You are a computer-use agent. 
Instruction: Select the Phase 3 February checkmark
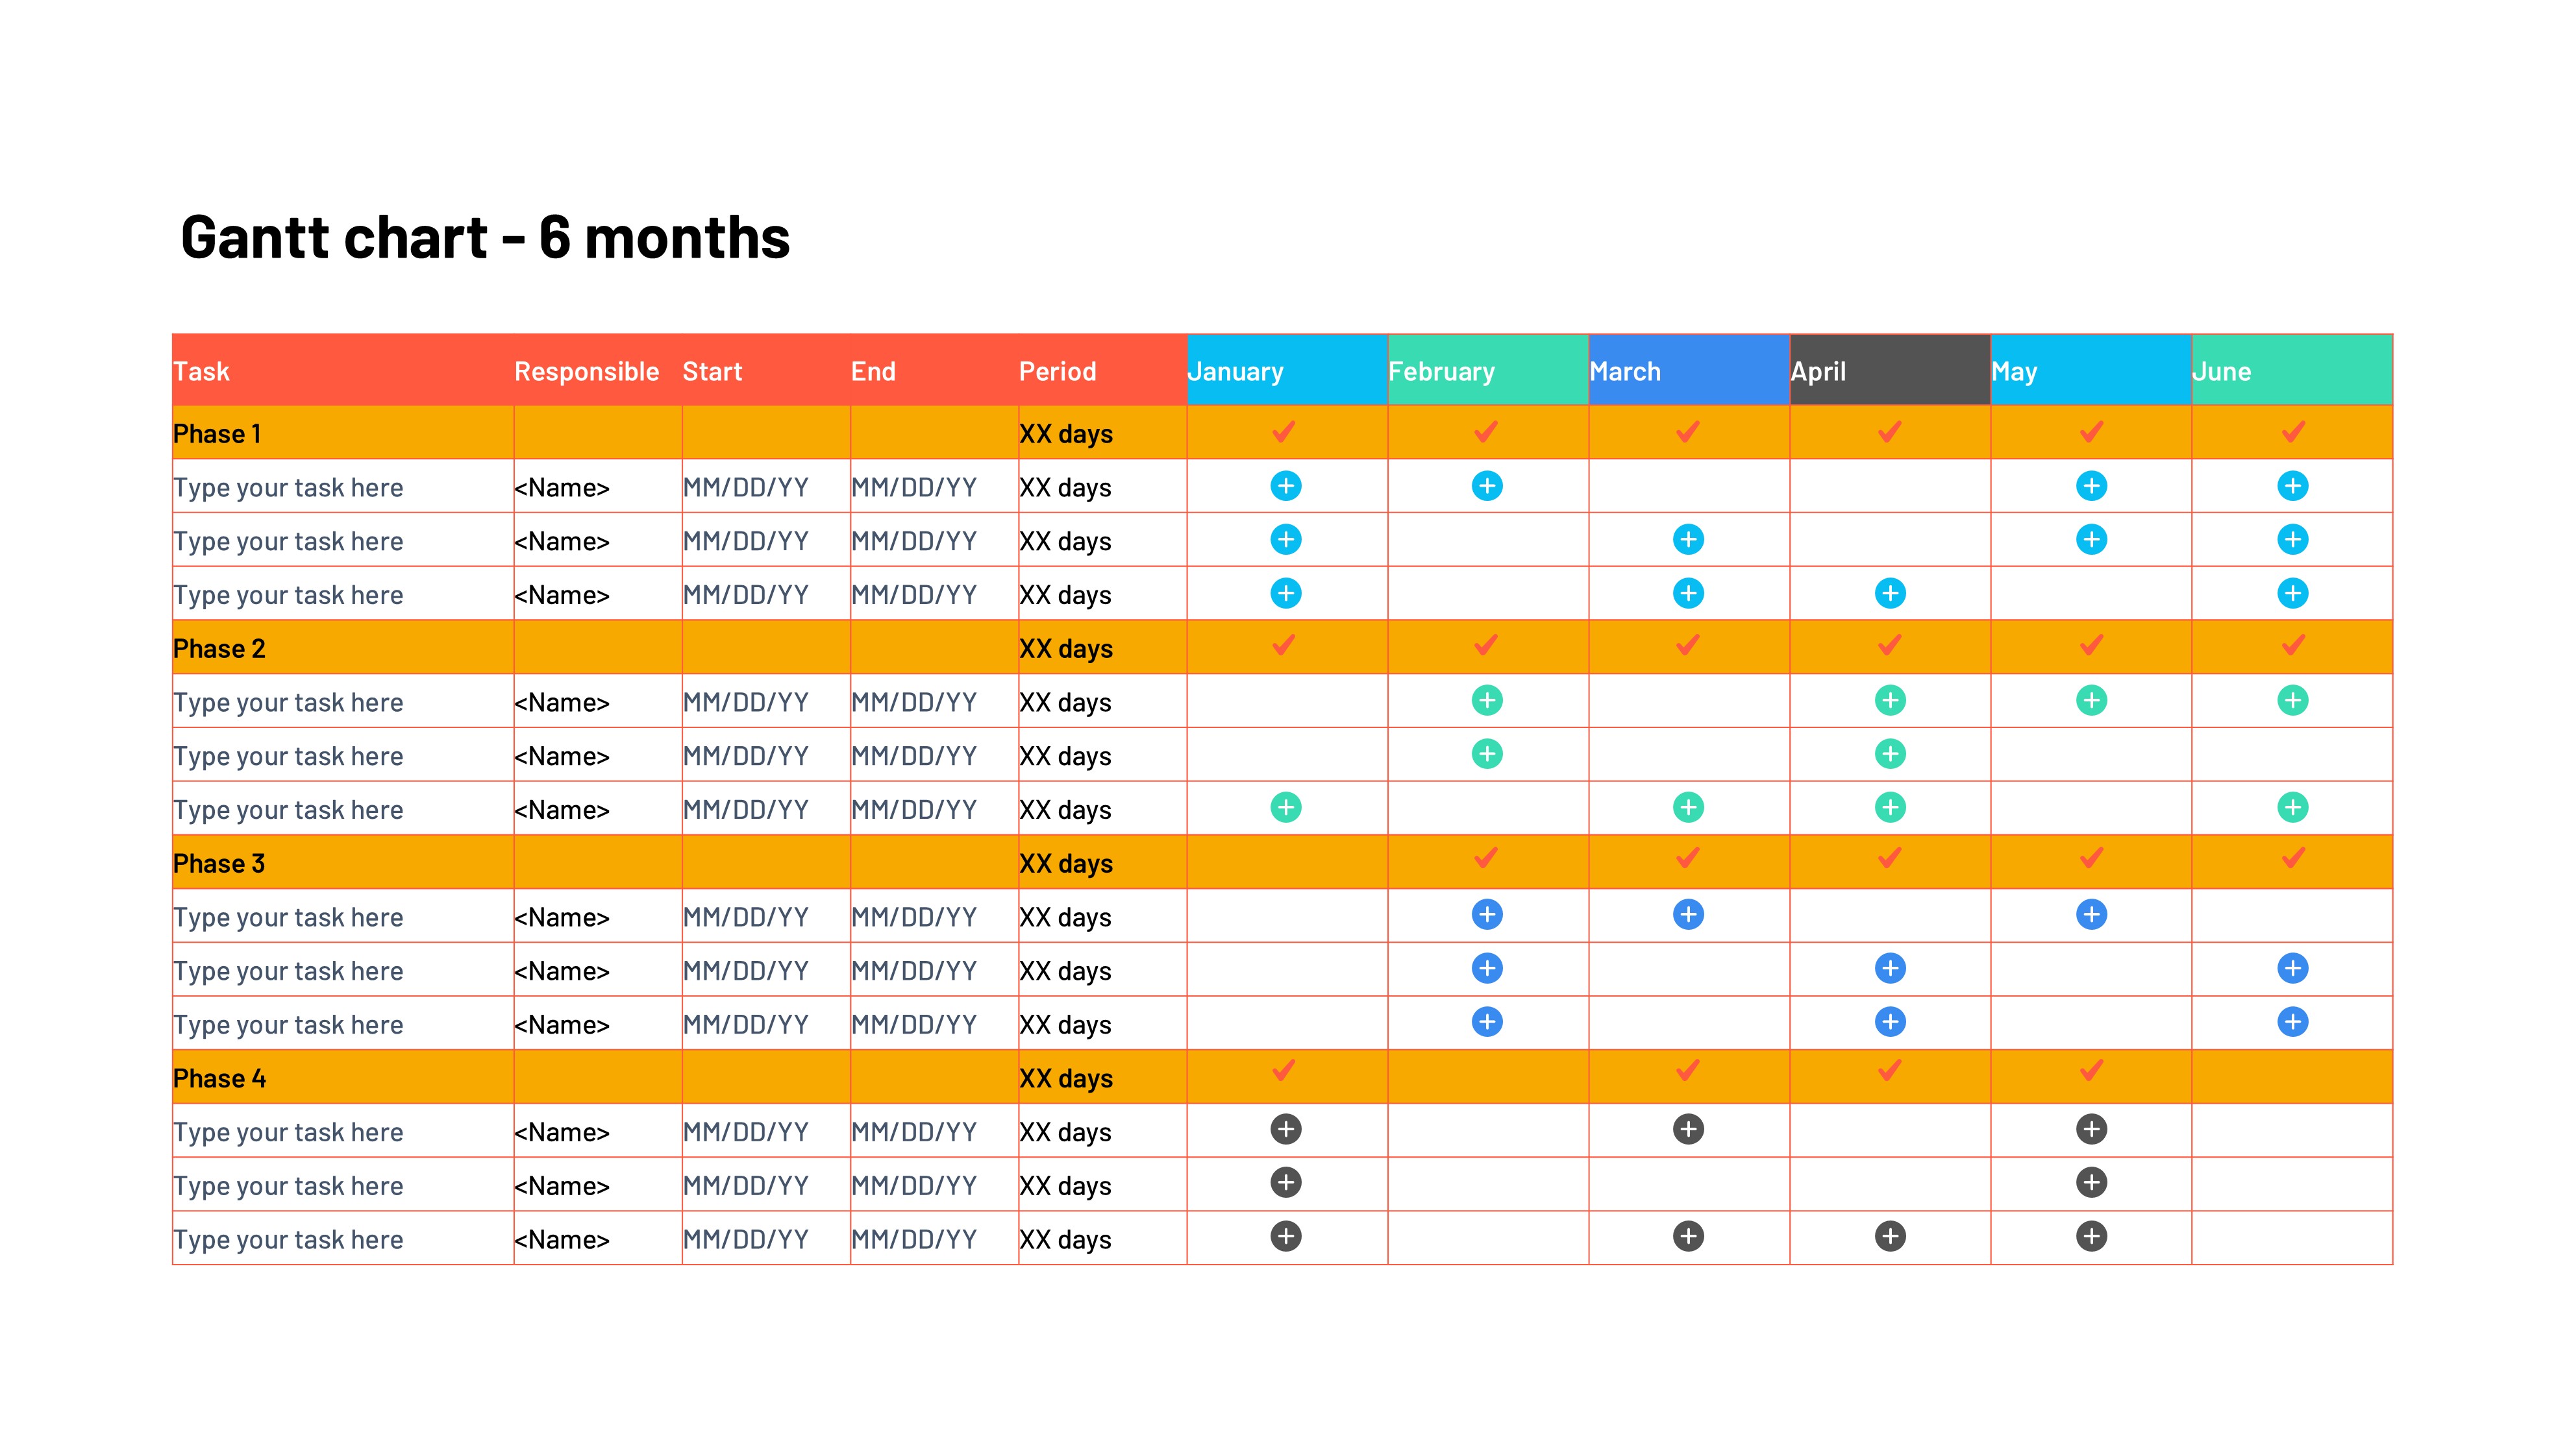pos(1485,859)
